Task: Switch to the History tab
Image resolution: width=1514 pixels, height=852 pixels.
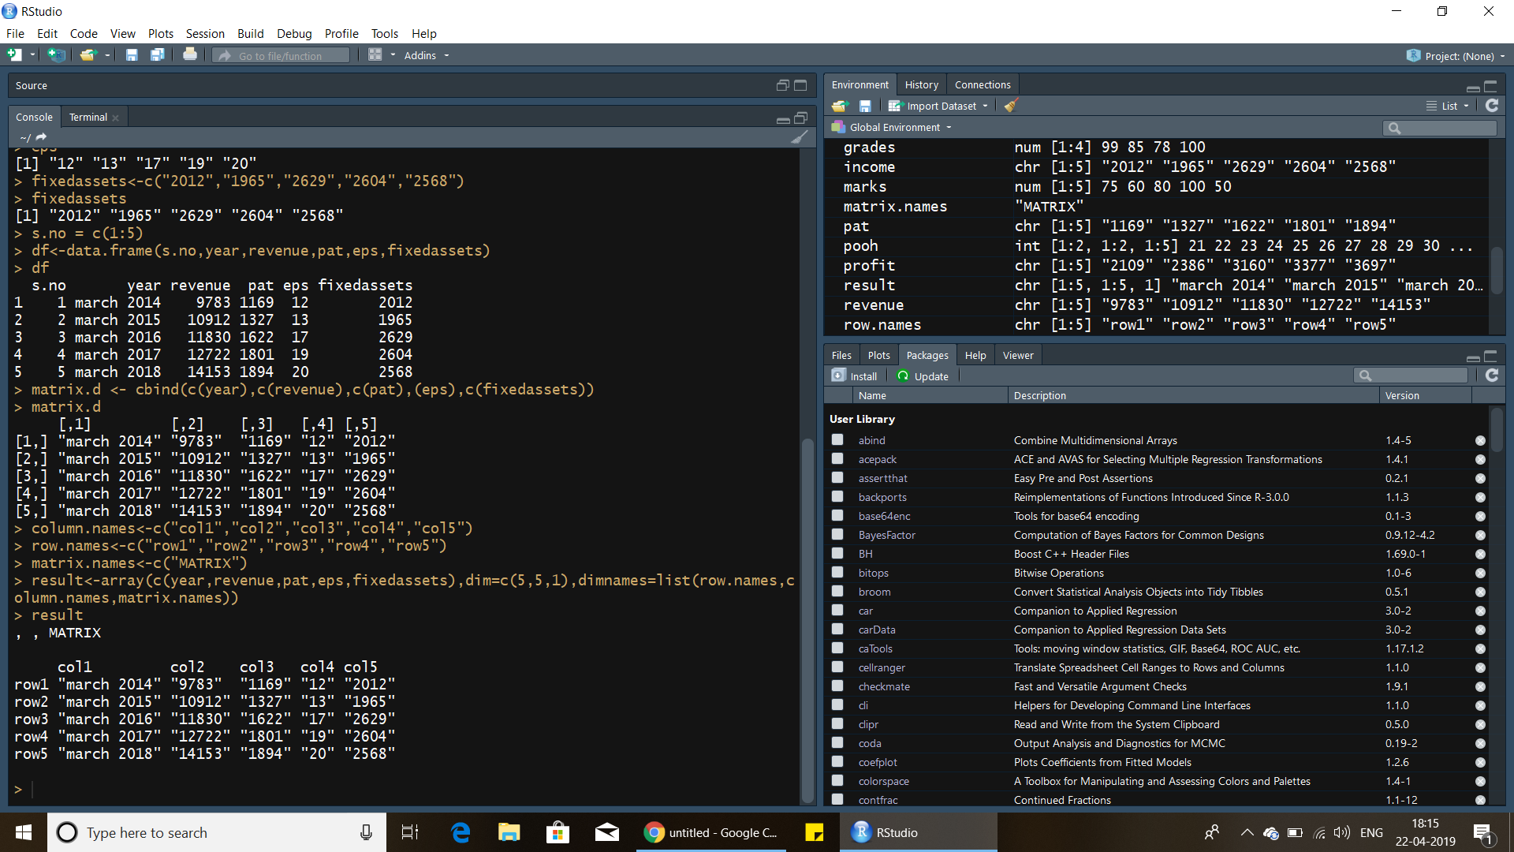Action: (921, 84)
